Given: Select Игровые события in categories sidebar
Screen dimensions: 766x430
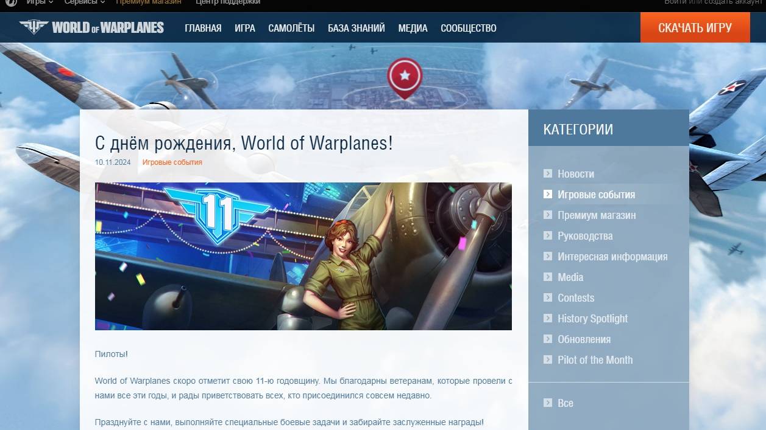Looking at the screenshot, I should coord(597,195).
